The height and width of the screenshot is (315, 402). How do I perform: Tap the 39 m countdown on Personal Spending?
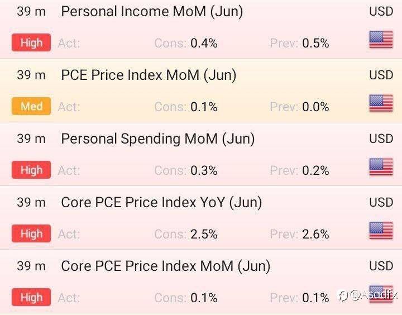coord(31,139)
